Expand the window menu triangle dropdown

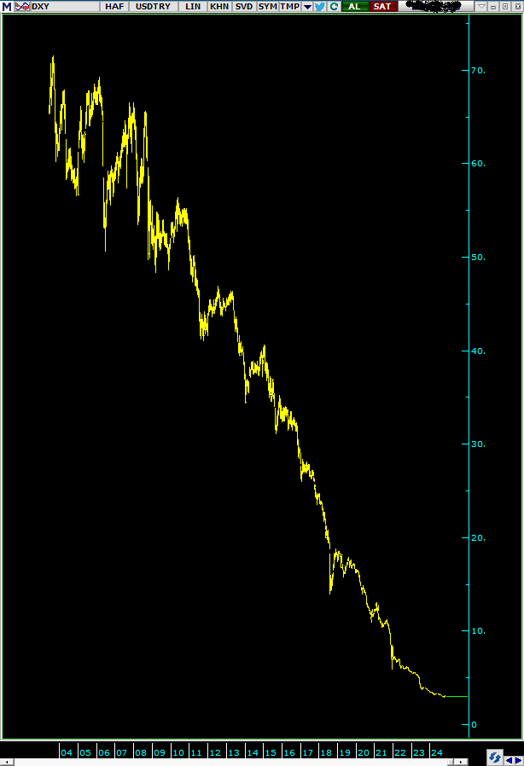point(481,6)
